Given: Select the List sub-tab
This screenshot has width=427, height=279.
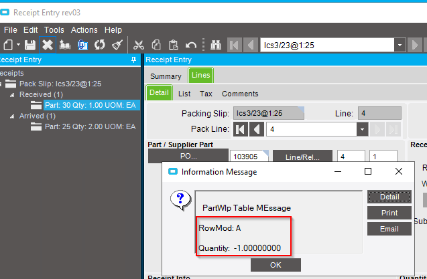Looking at the screenshot, I should point(184,94).
